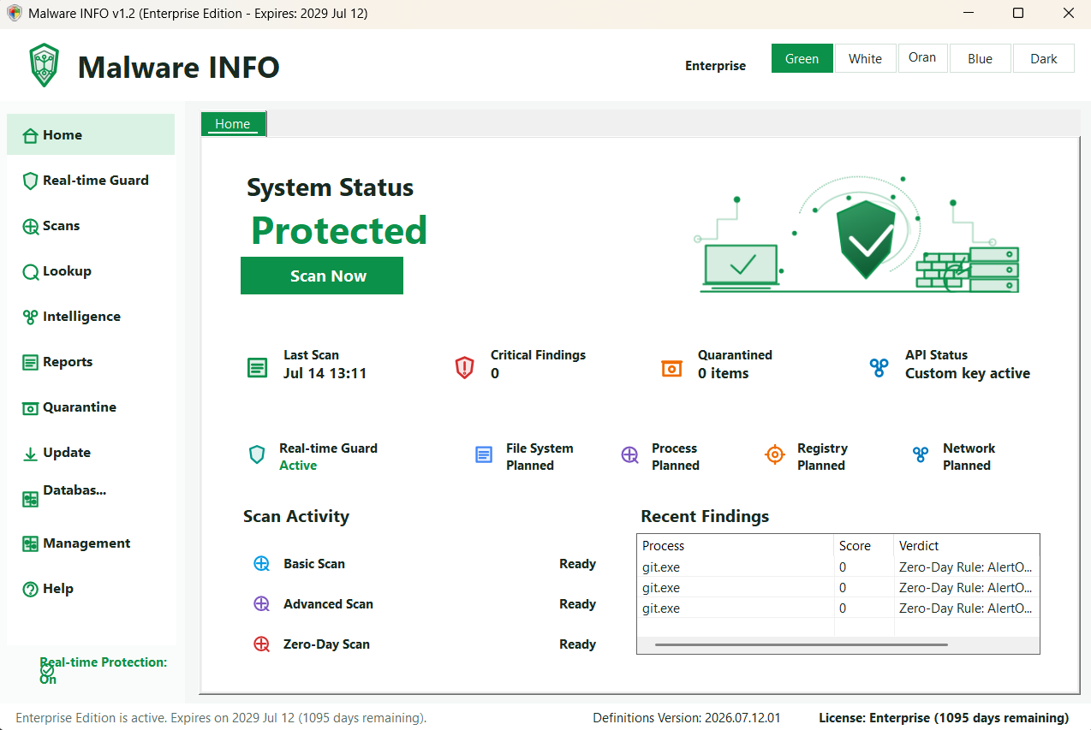1091x730 pixels.
Task: Open the Lookup section
Action: click(x=91, y=271)
